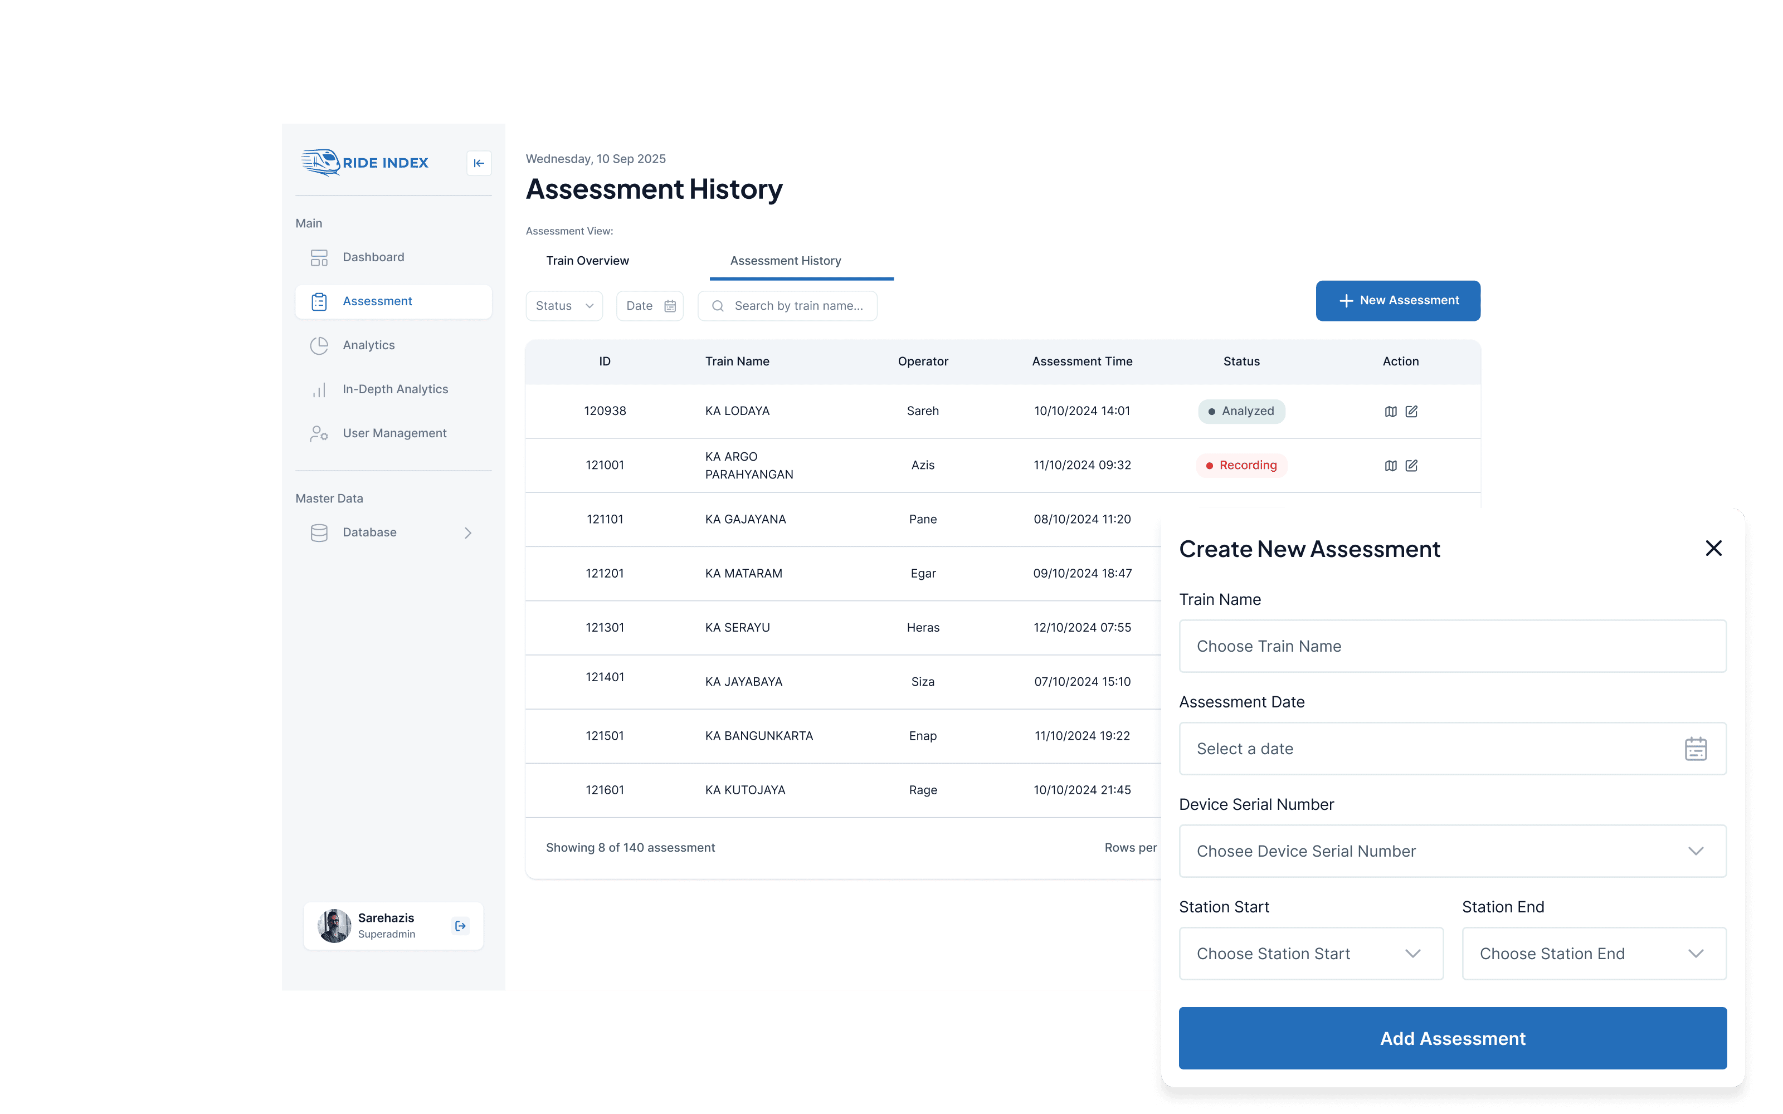Open Analytics from the sidebar
Image resolution: width=1783 pixels, height=1114 pixels.
393,345
